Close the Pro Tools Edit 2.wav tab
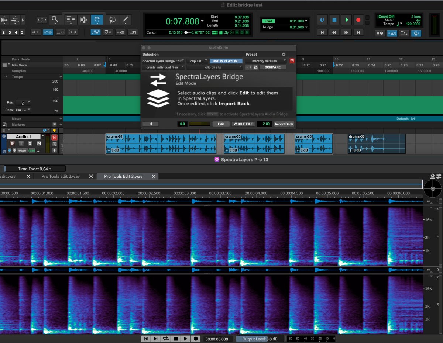This screenshot has width=443, height=343. 91,176
